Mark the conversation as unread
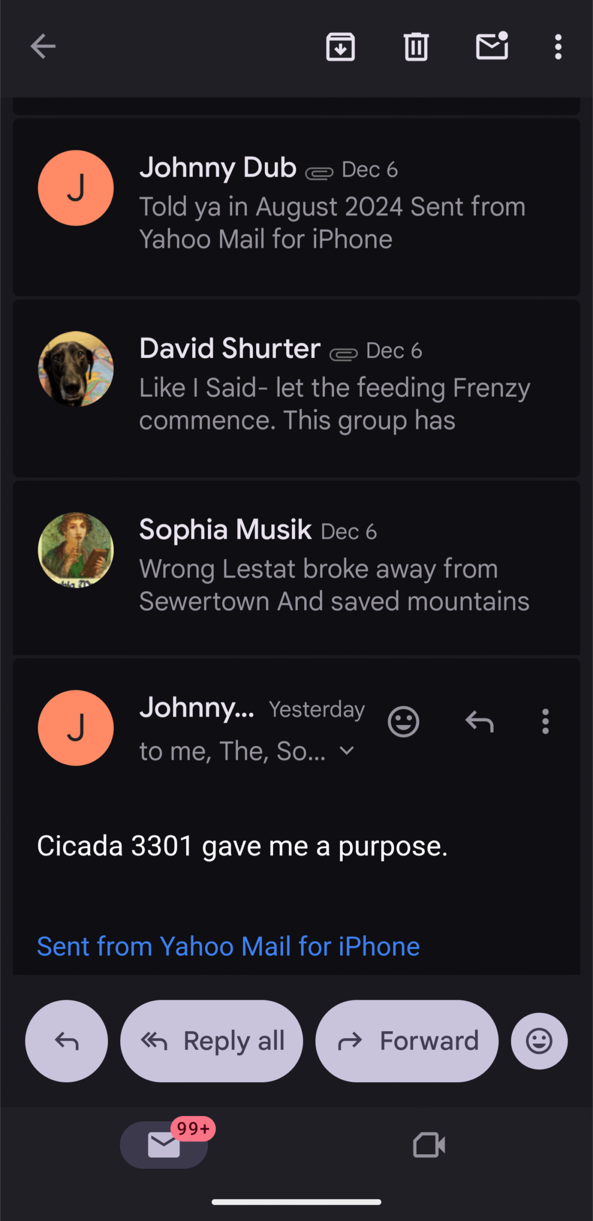Image resolution: width=593 pixels, height=1221 pixels. [492, 47]
